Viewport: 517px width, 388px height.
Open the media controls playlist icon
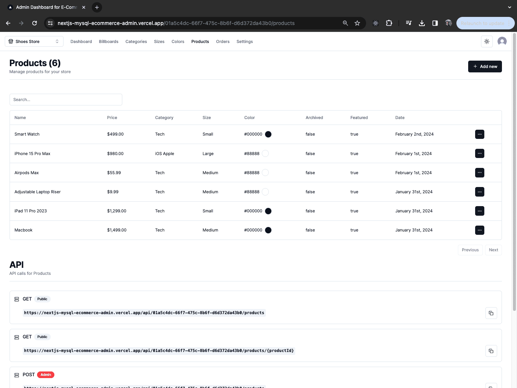click(x=409, y=23)
